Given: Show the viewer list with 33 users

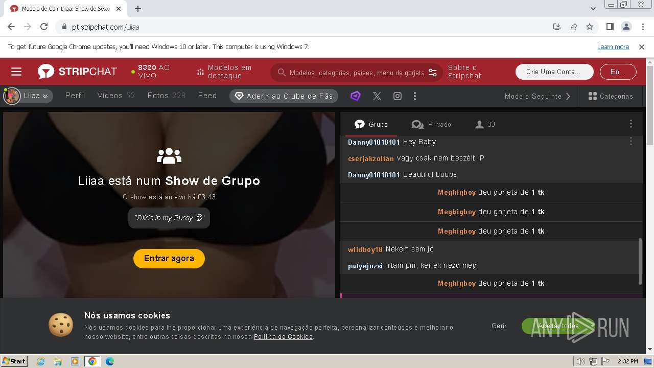Looking at the screenshot, I should 485,124.
